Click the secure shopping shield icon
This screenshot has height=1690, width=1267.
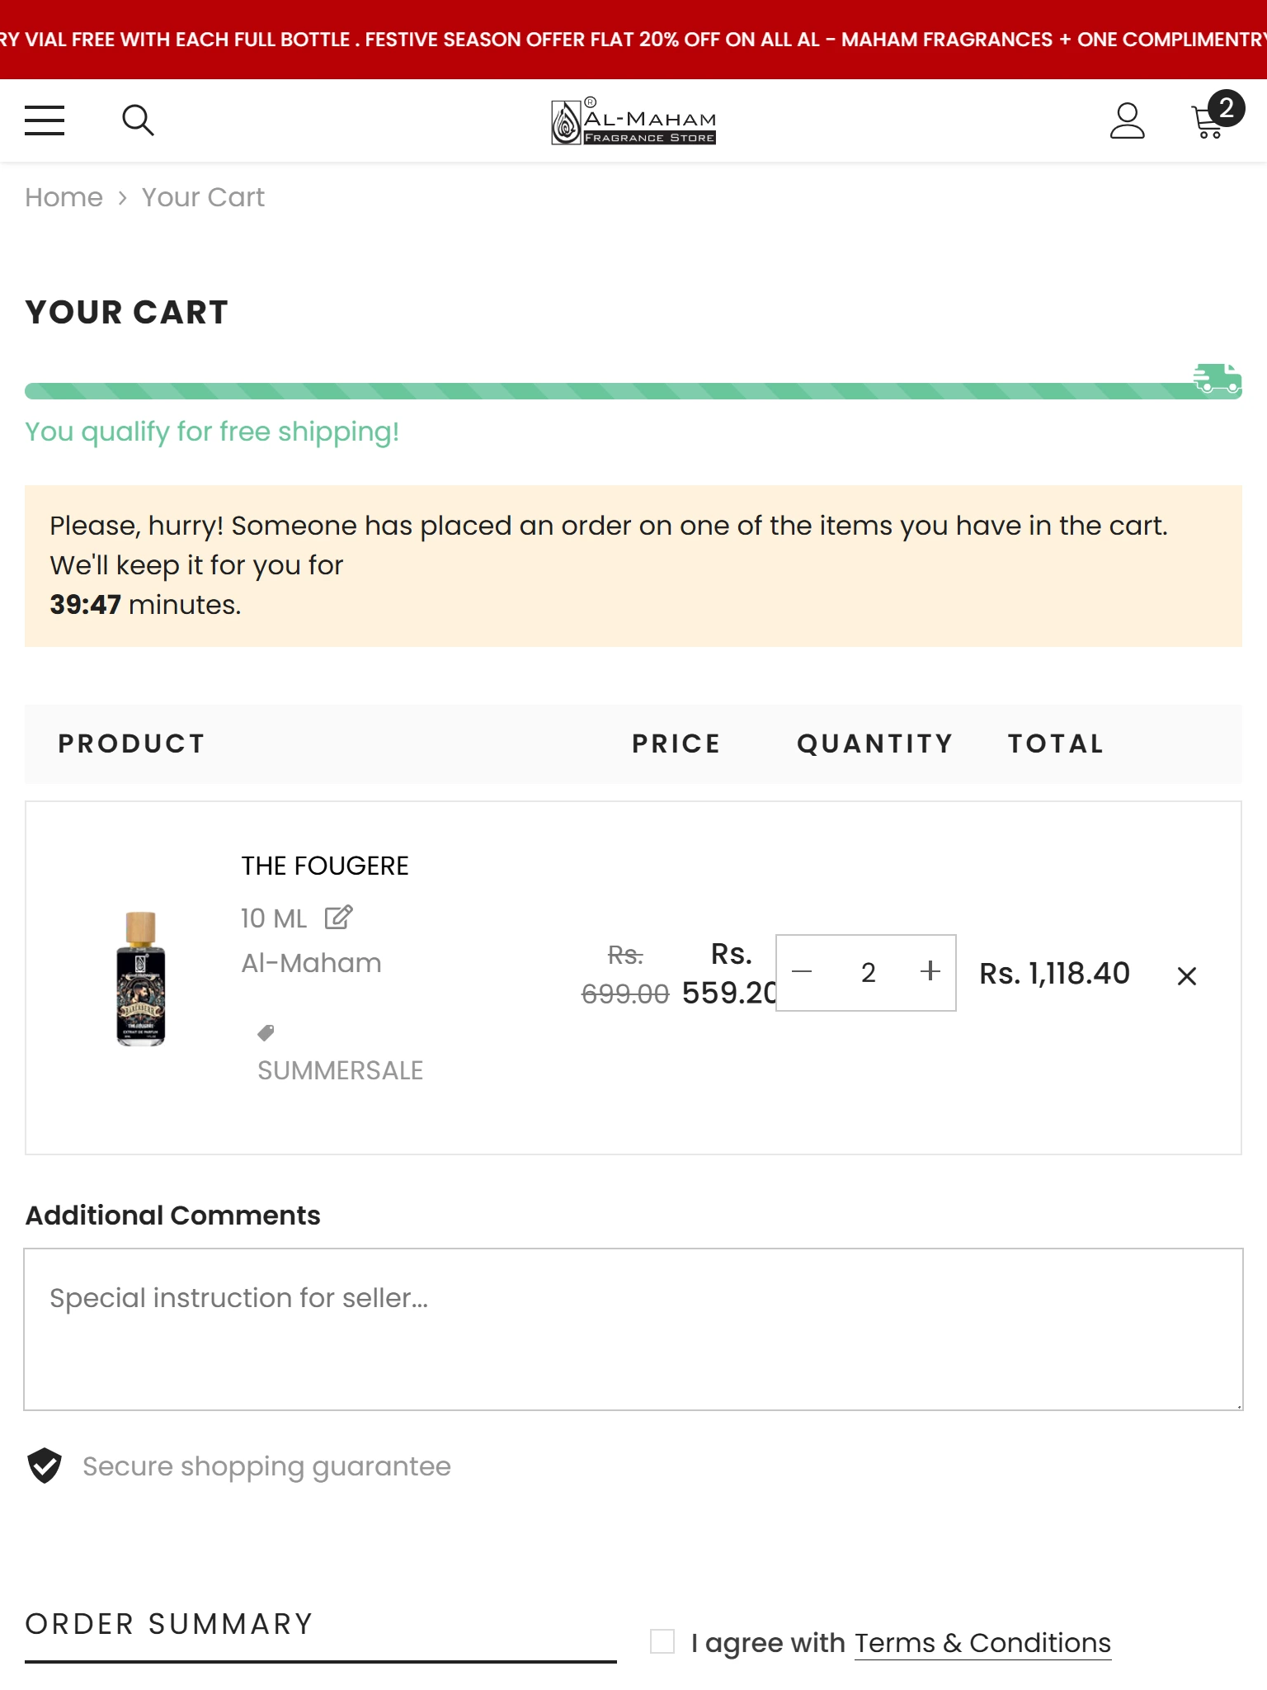click(x=45, y=1466)
